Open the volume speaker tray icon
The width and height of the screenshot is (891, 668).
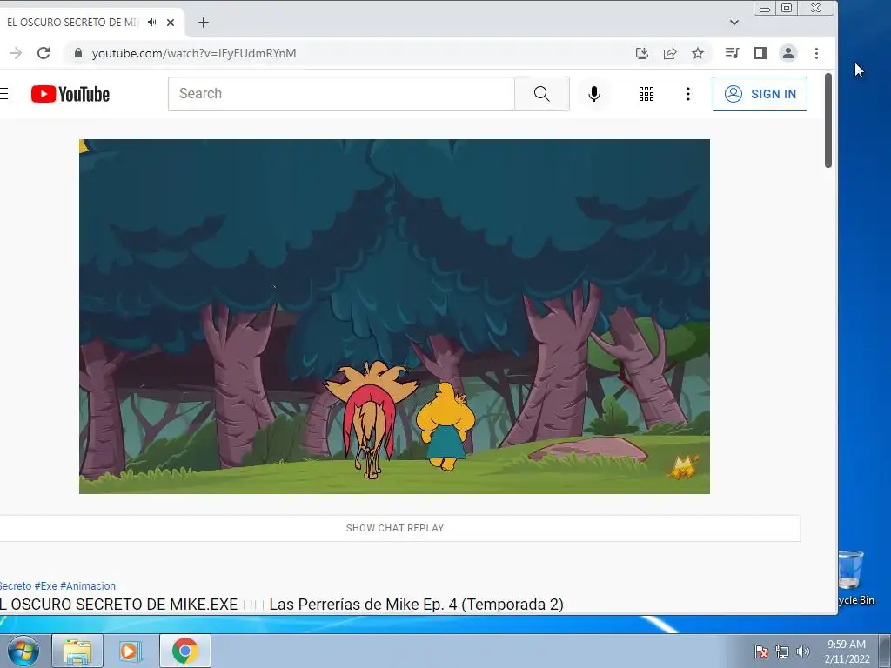(803, 651)
